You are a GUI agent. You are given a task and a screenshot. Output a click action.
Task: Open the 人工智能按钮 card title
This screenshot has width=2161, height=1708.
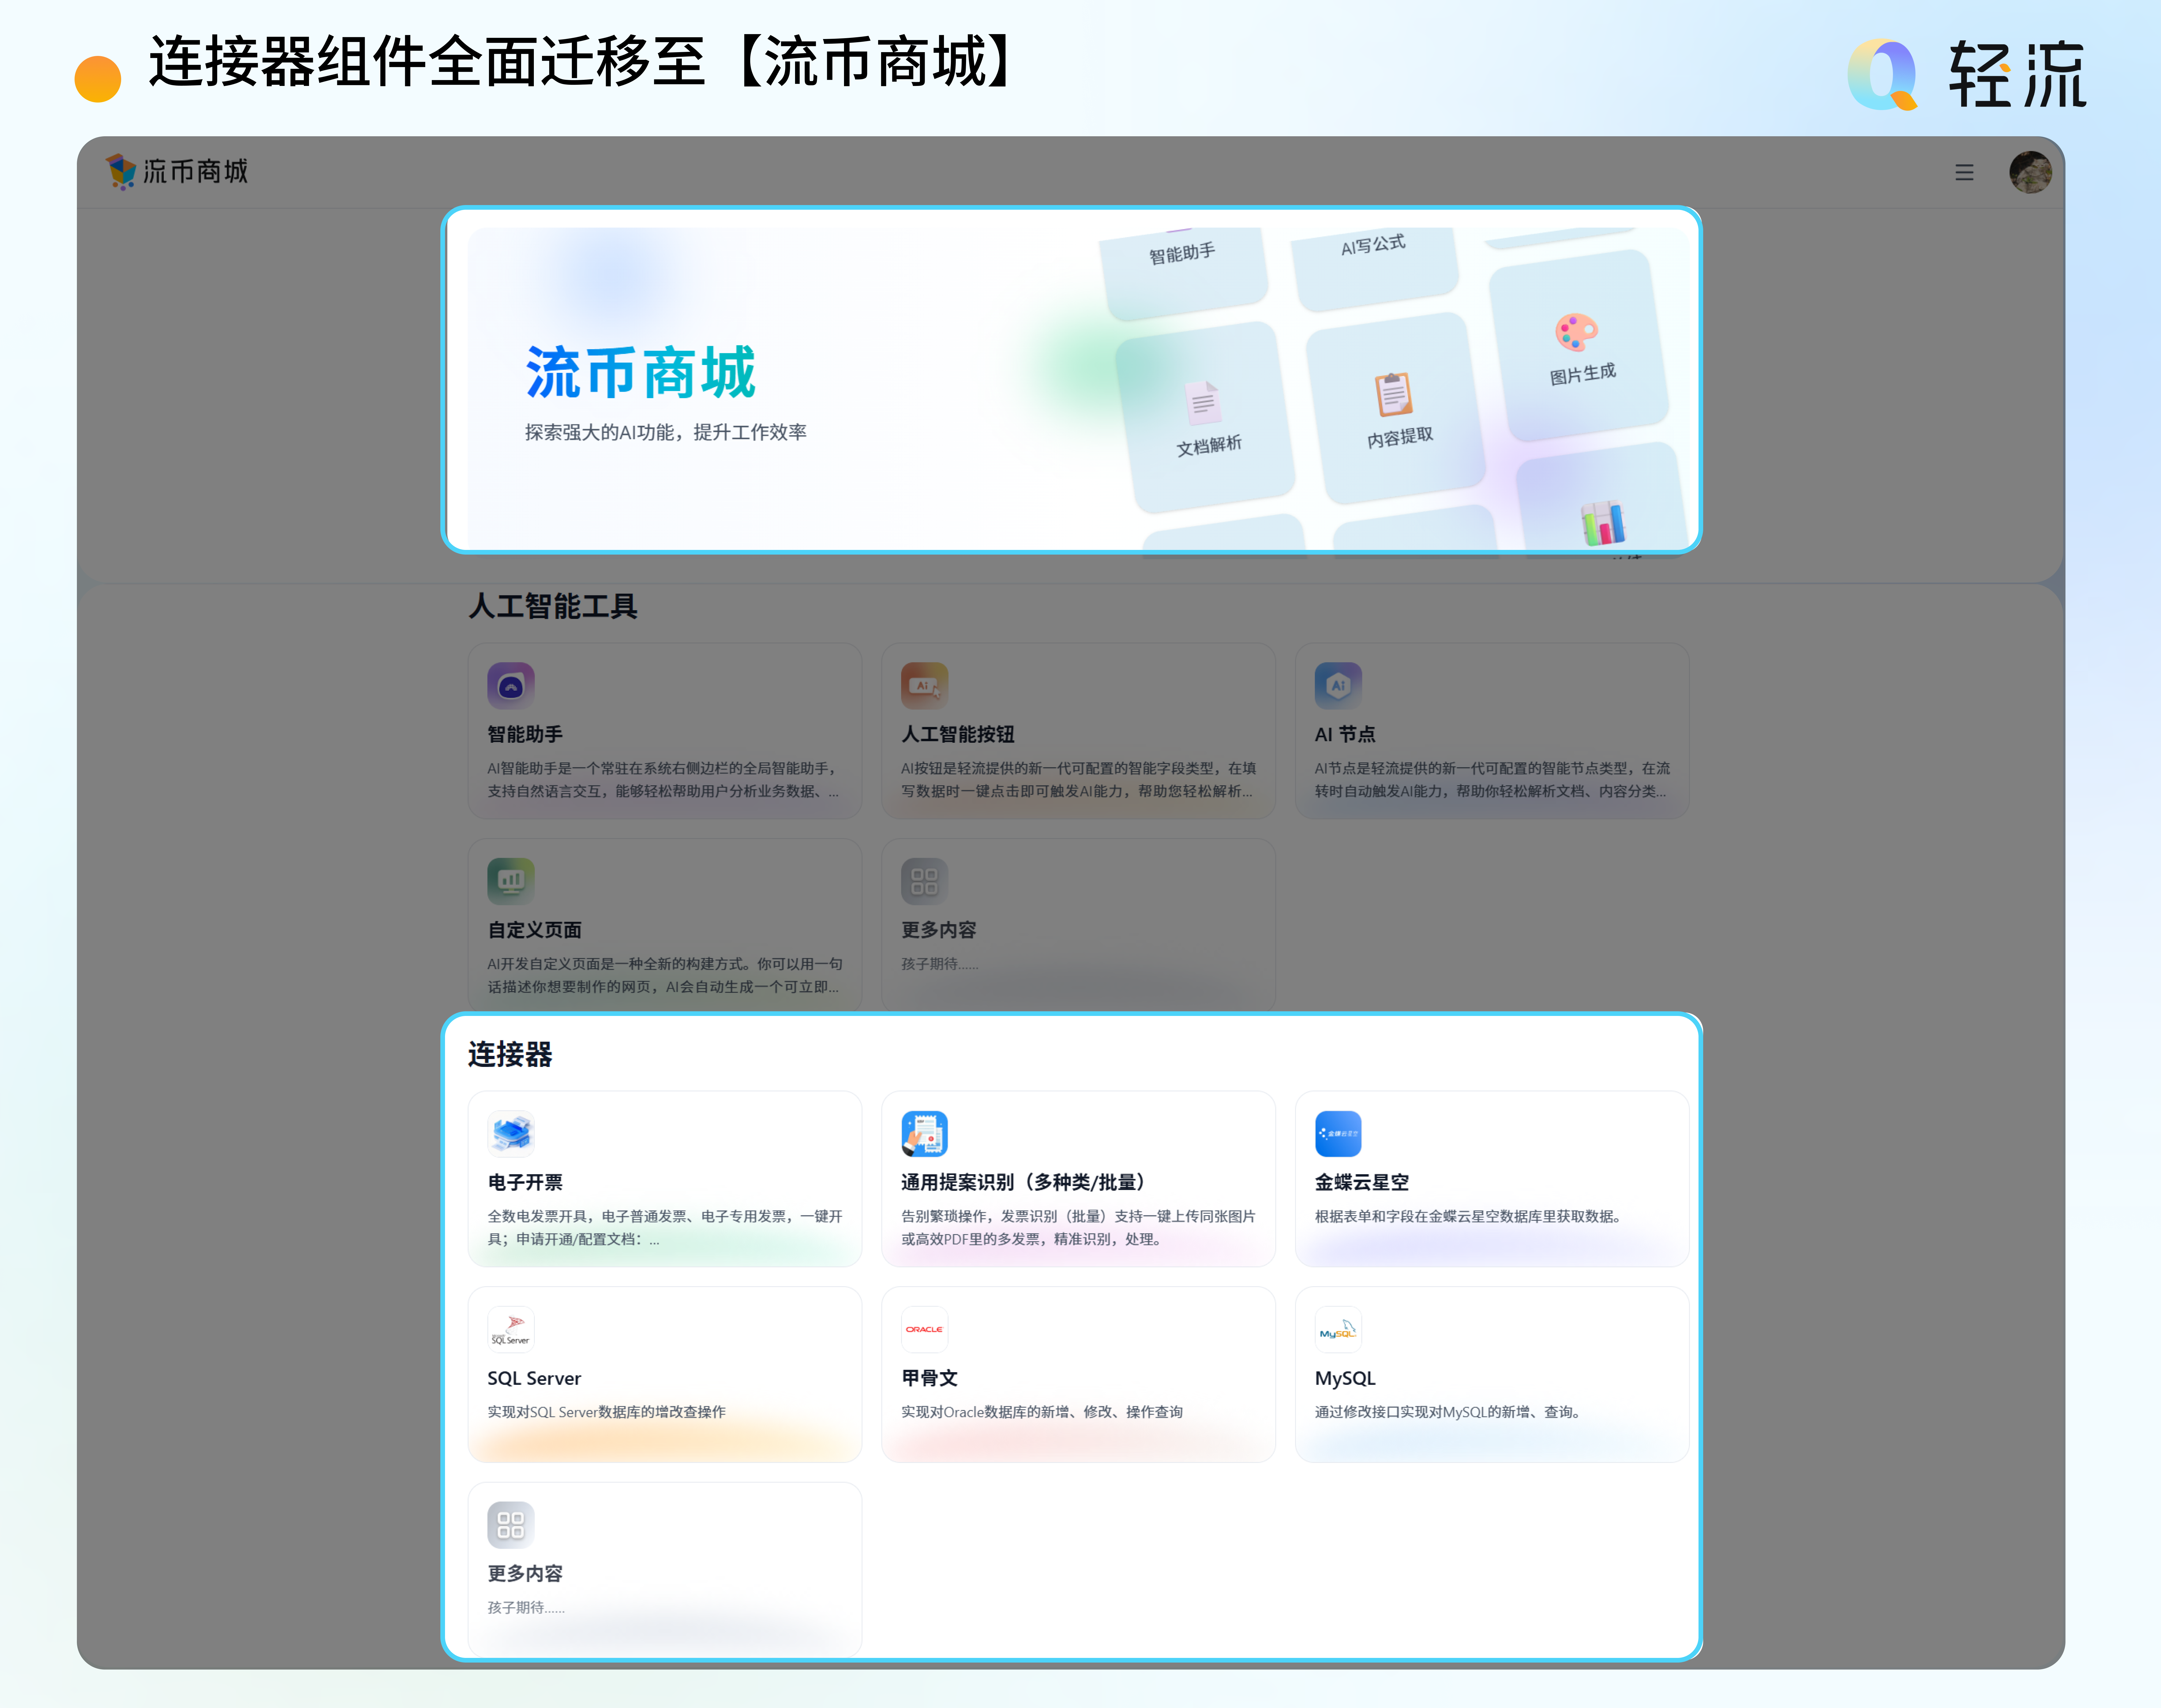958,734
